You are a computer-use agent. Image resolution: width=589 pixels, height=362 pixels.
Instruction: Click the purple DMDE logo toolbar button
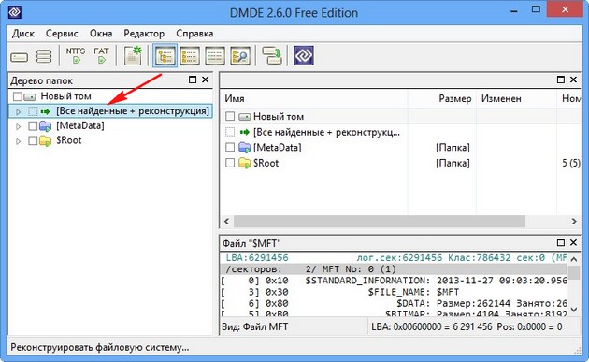[304, 55]
